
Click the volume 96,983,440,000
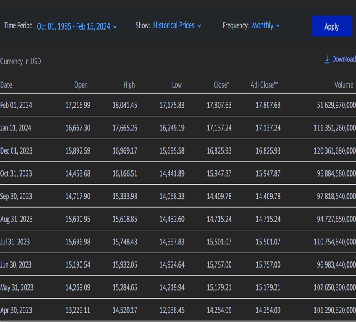coord(336,265)
